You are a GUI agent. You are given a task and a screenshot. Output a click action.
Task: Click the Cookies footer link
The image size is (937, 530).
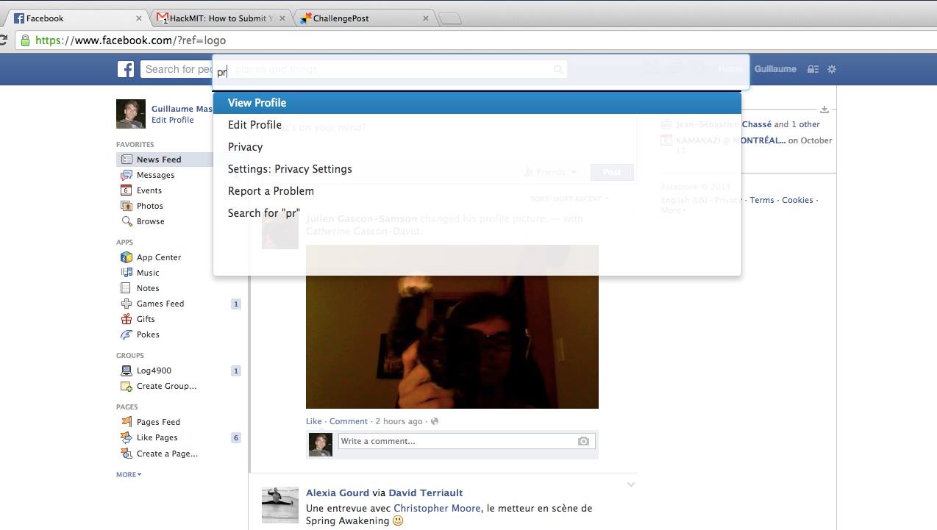click(x=797, y=200)
